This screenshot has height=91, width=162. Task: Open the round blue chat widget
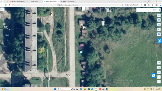[x=154, y=76]
